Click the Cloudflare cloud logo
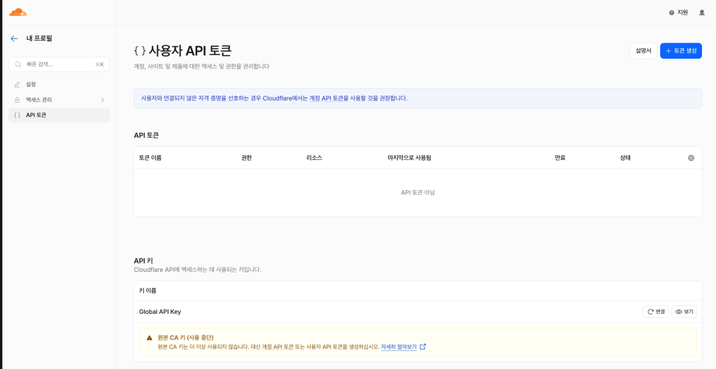 pyautogui.click(x=17, y=13)
